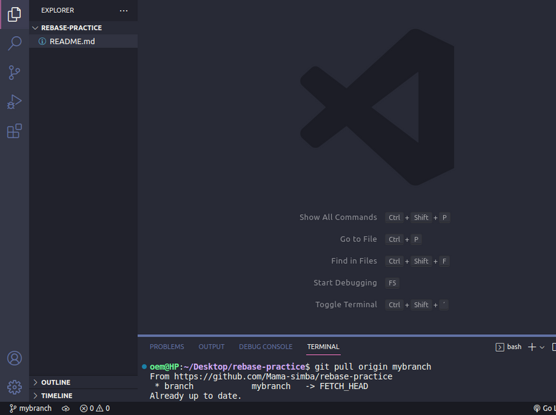Image resolution: width=556 pixels, height=415 pixels.
Task: Open the Run and Debug view
Action: click(x=14, y=102)
